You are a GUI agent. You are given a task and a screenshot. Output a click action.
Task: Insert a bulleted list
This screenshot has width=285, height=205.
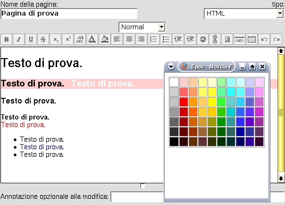pos(166,39)
